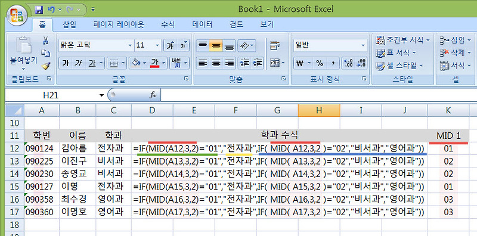Toggle underline 가 formatting
This screenshot has height=236, width=477.
click(92, 63)
